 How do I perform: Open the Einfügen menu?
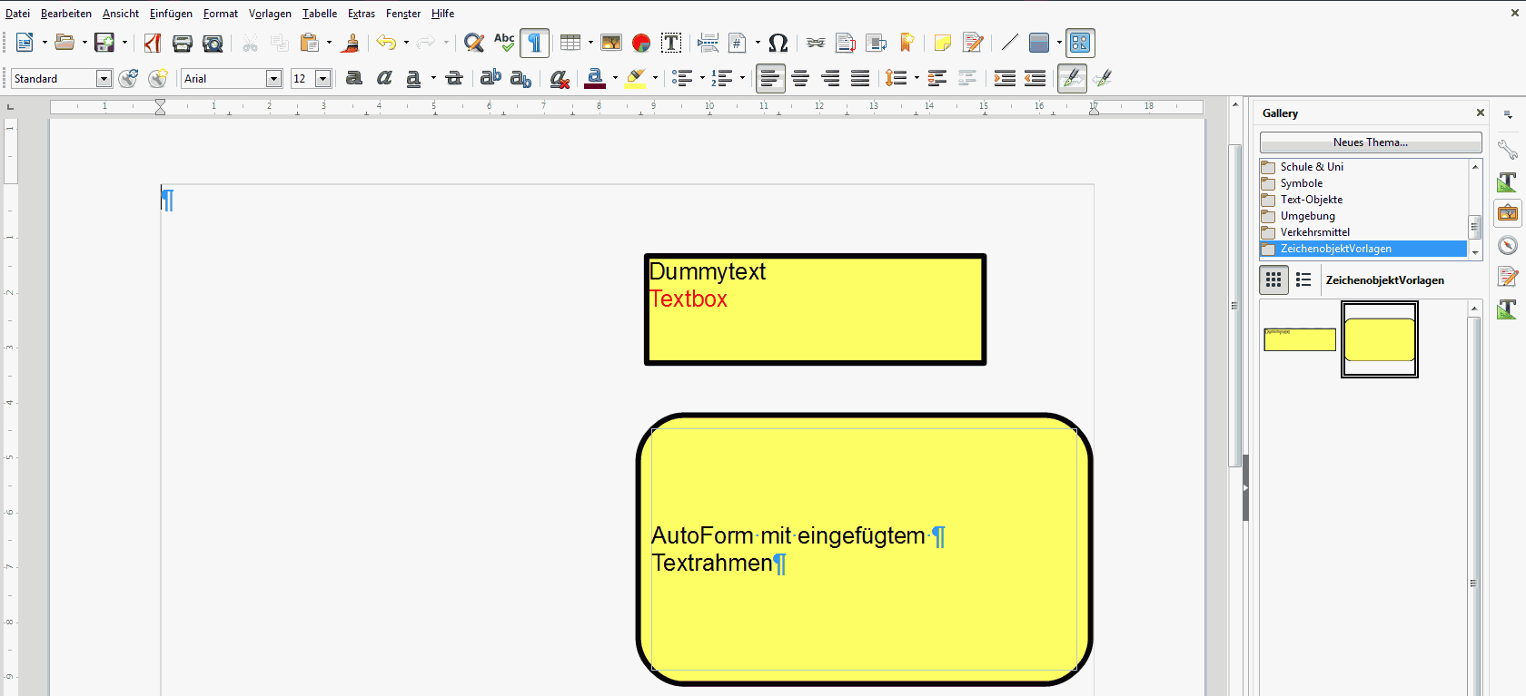171,14
